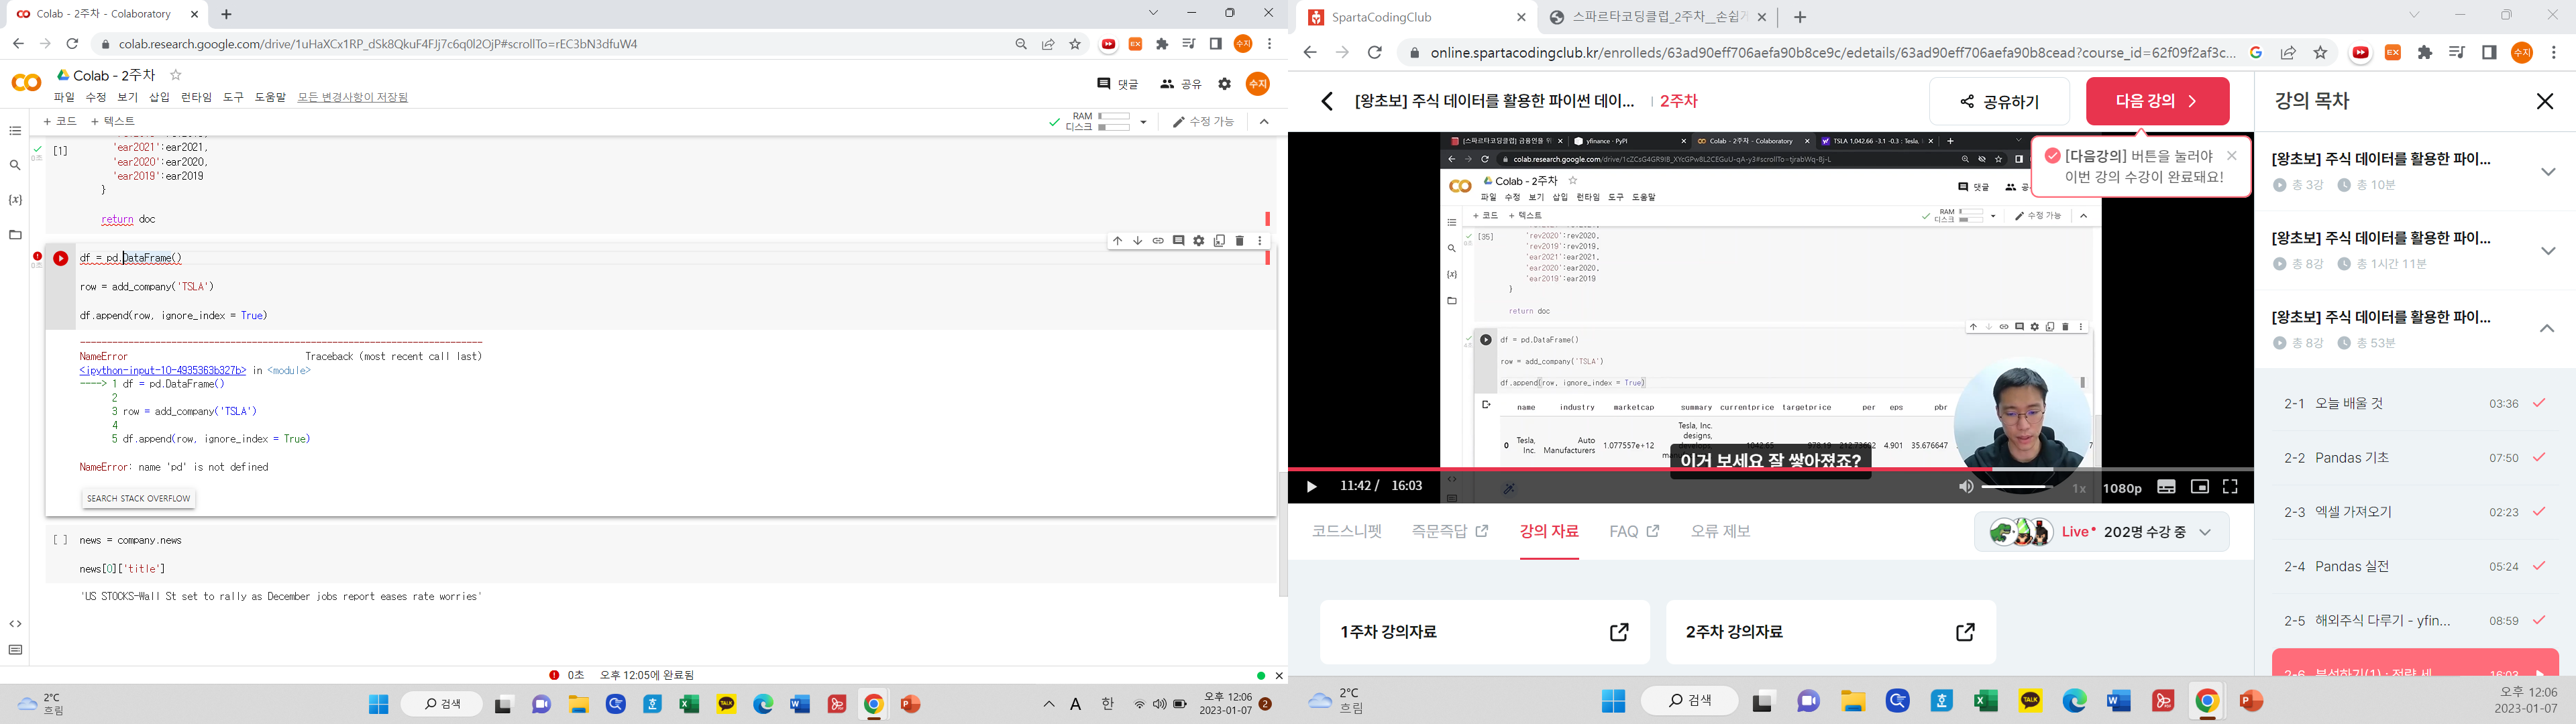Add text cell with + 텍스트
The width and height of the screenshot is (2576, 724).
(113, 122)
